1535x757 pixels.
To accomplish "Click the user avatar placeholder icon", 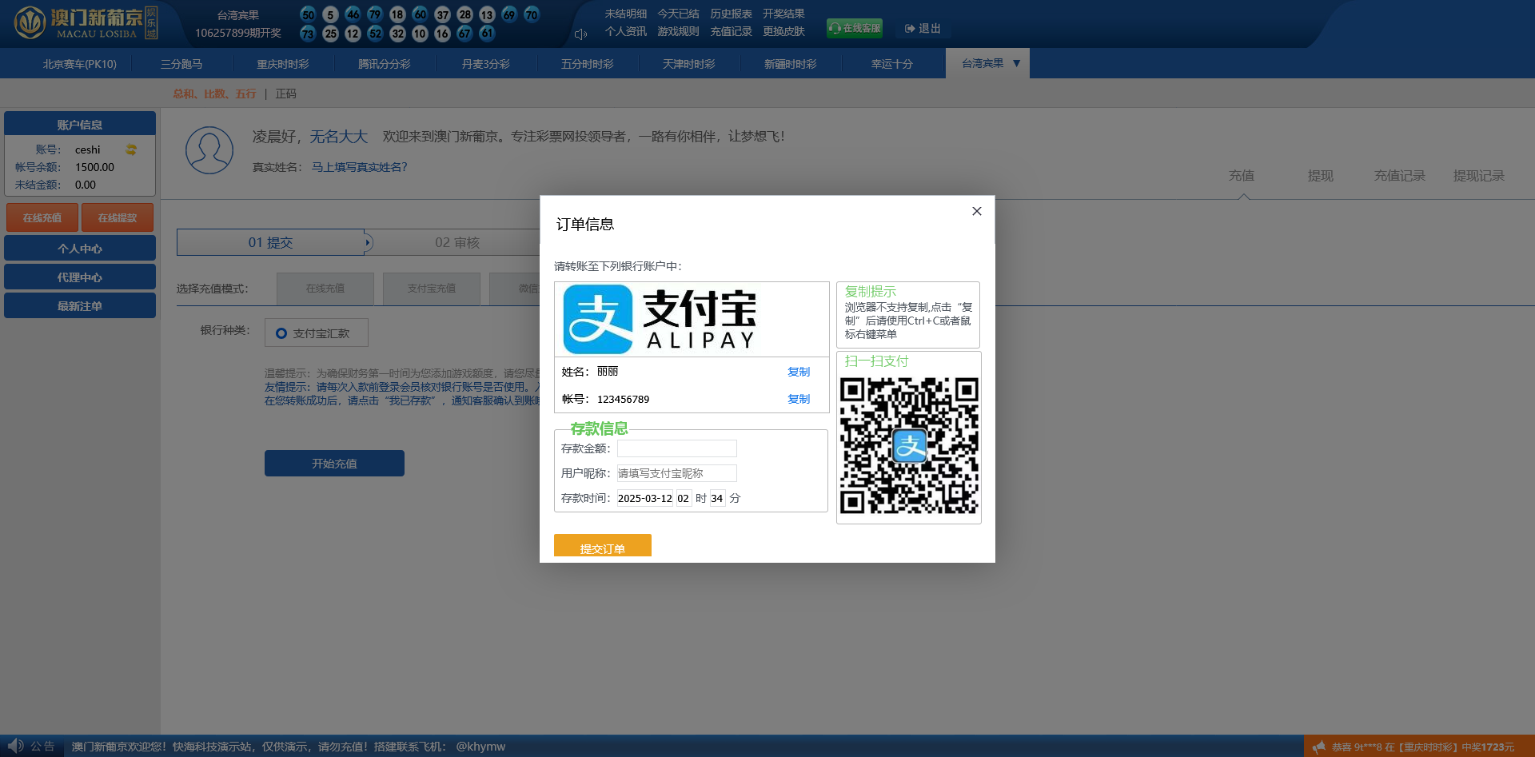I will (209, 149).
